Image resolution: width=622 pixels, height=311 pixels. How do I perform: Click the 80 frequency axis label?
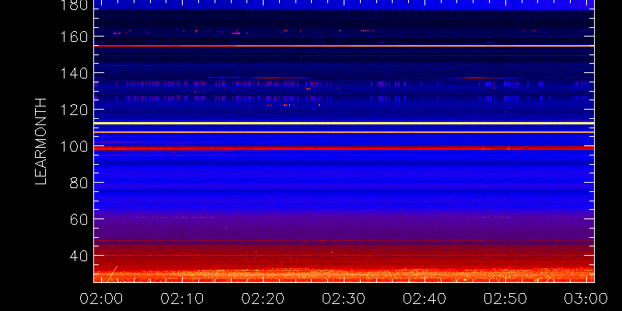pyautogui.click(x=79, y=183)
